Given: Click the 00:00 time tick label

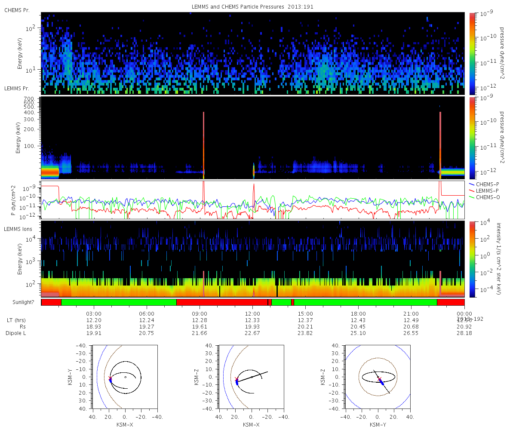Looking at the screenshot, I should [464, 314].
